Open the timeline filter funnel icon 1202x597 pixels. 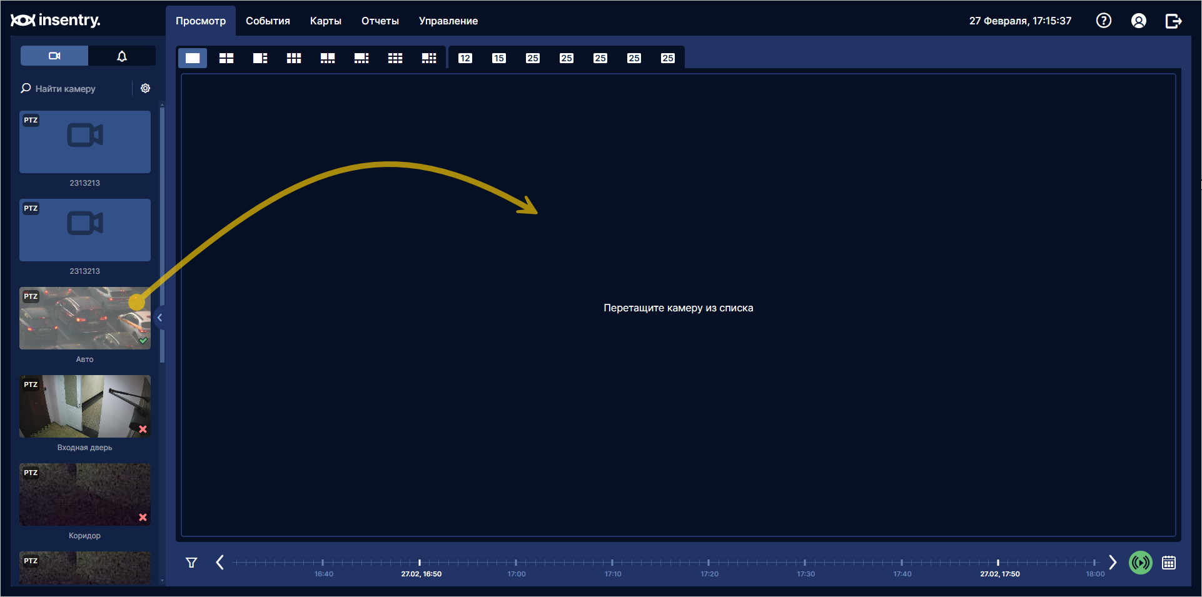[x=191, y=563]
